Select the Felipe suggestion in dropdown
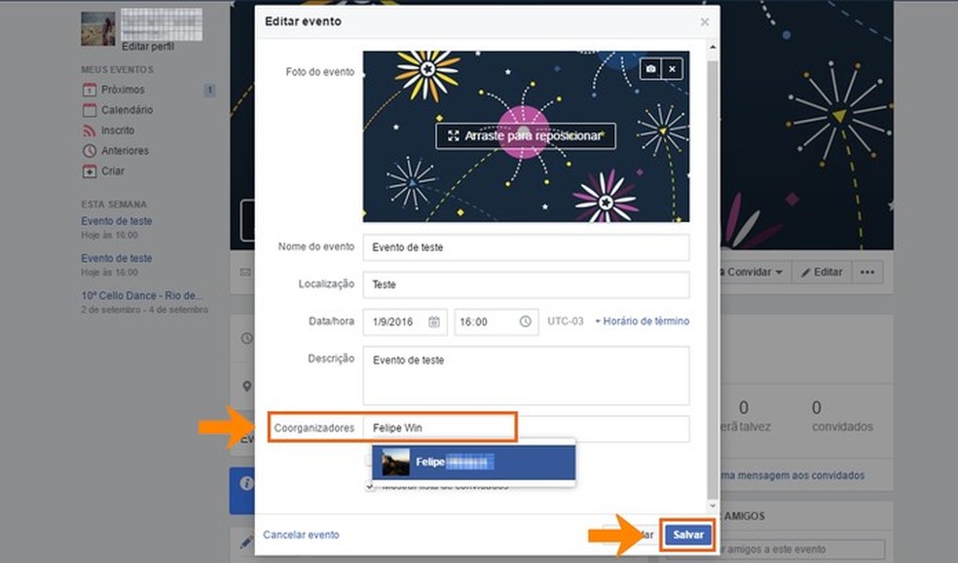Image resolution: width=958 pixels, height=563 pixels. click(x=473, y=462)
